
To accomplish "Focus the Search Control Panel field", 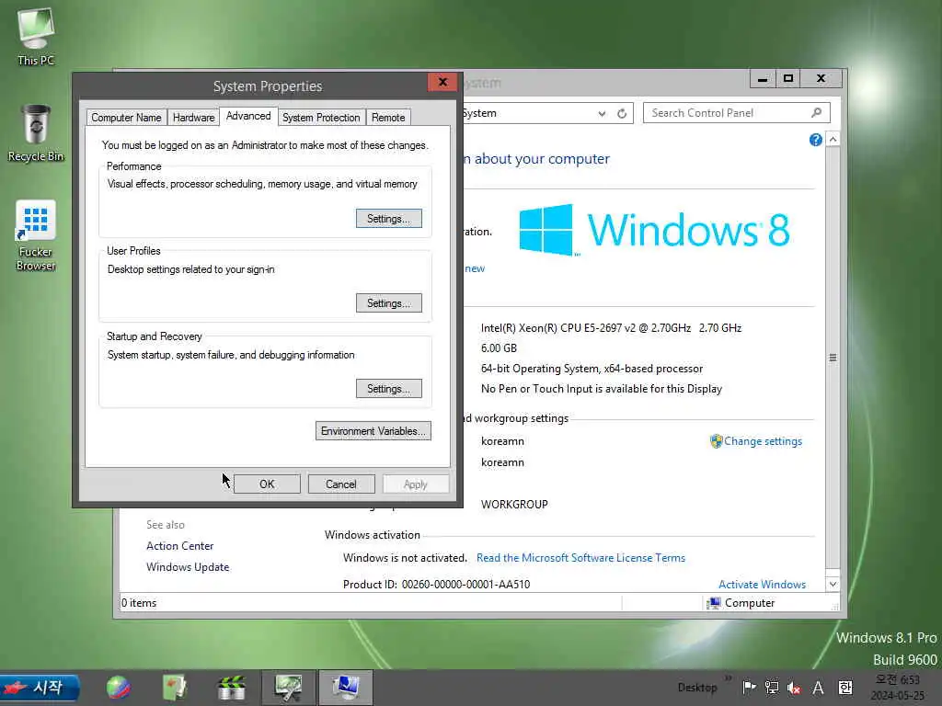I will [737, 113].
